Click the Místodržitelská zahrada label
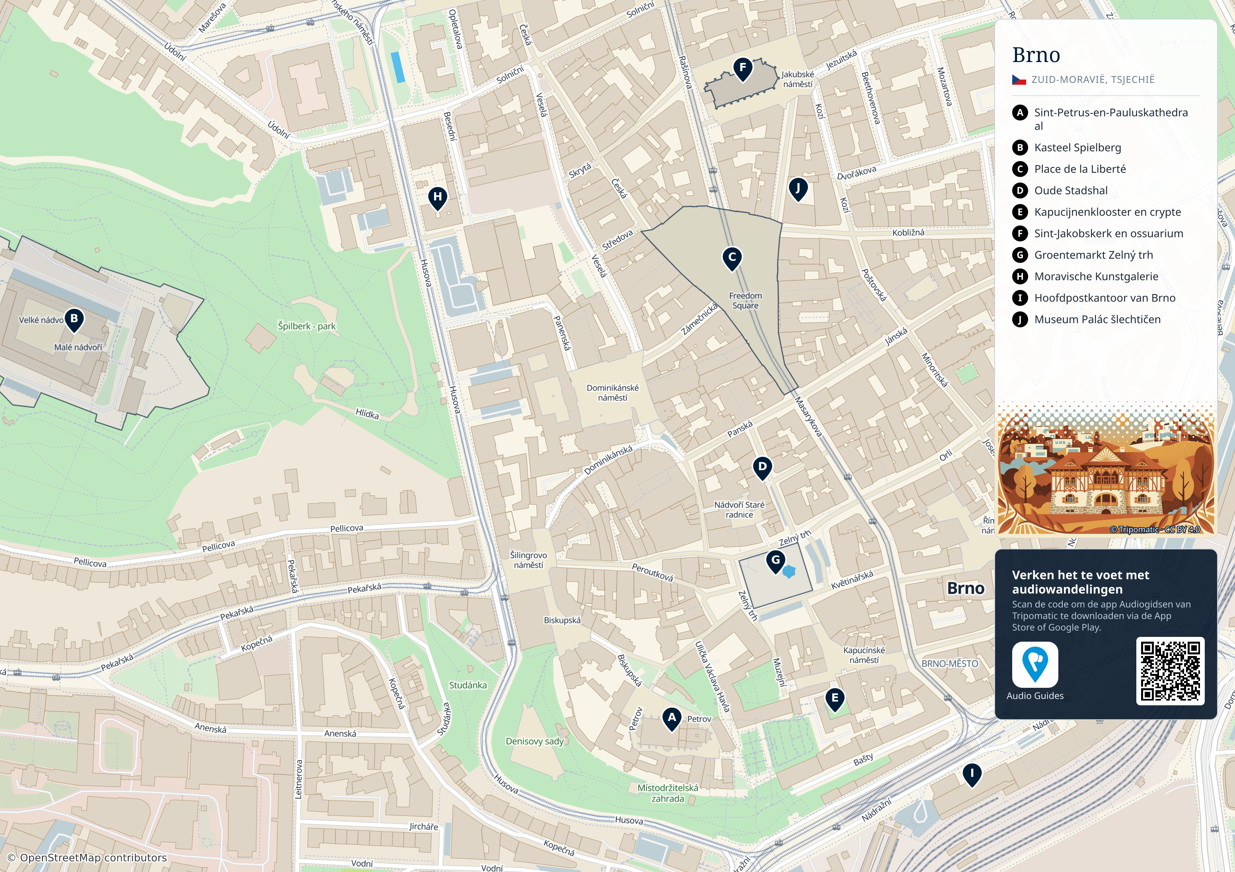The image size is (1235, 872). (x=668, y=793)
